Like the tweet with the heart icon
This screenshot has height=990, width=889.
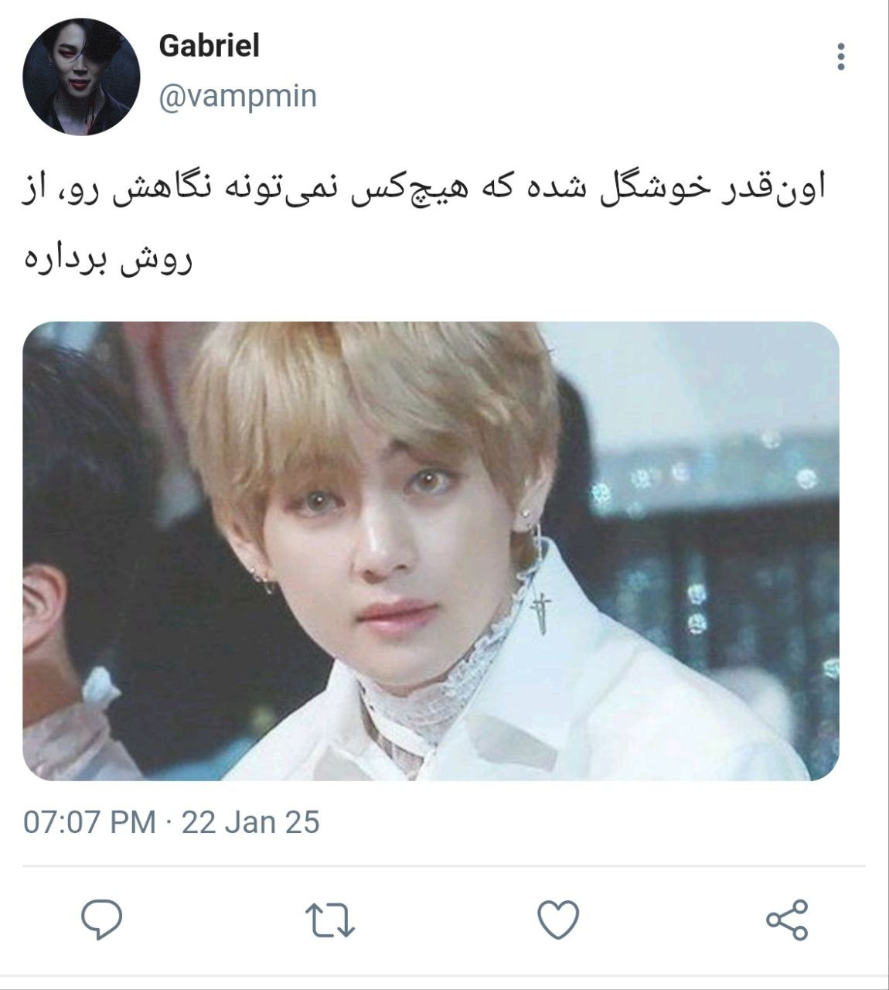(558, 920)
